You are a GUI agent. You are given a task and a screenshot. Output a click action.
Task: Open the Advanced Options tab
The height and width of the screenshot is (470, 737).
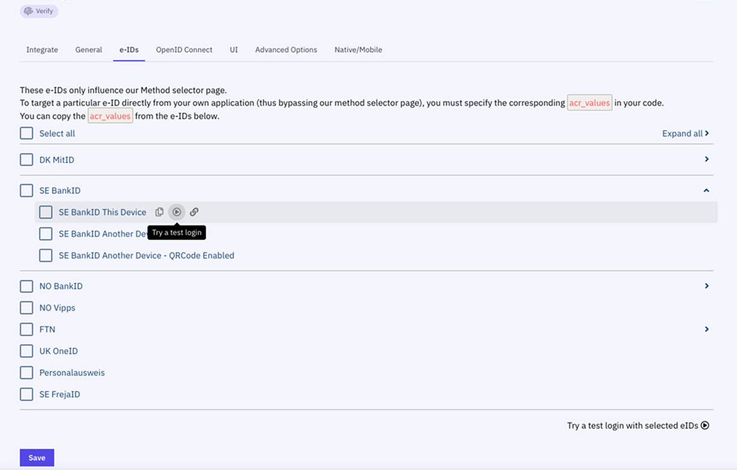pos(285,50)
